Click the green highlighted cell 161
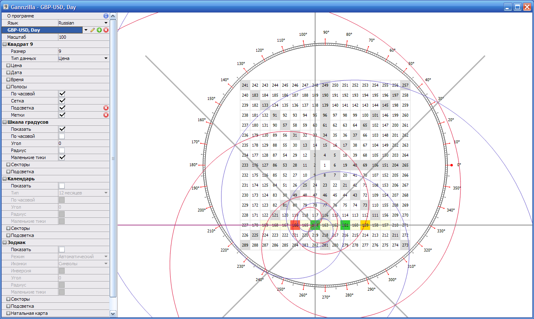534x319 pixels. (345, 225)
